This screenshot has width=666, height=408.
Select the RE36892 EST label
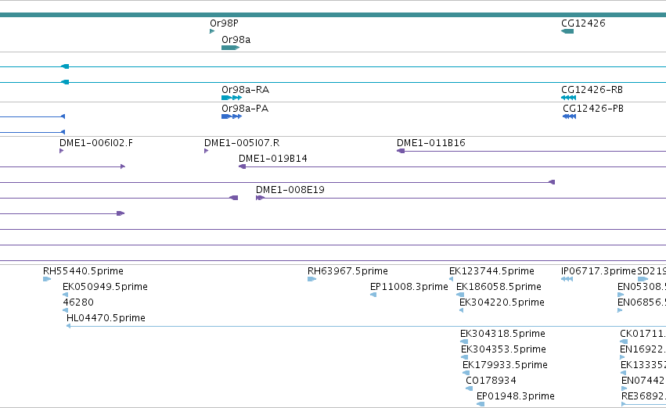643,396
